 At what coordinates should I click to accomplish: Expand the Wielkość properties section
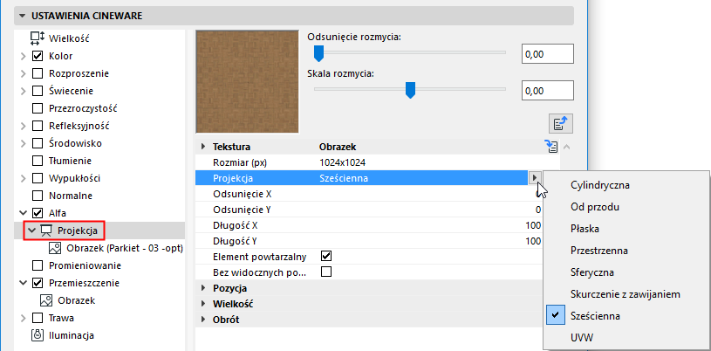(202, 304)
